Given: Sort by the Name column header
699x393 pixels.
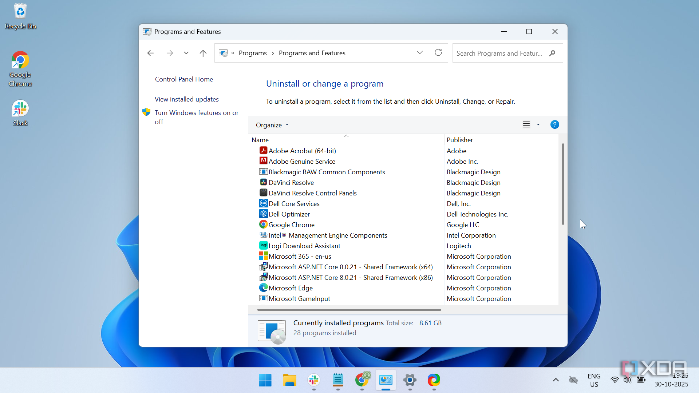Looking at the screenshot, I should coord(346,140).
